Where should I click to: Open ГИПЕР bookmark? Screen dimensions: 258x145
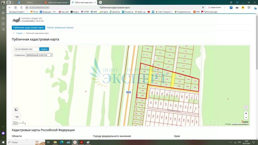click(85, 12)
